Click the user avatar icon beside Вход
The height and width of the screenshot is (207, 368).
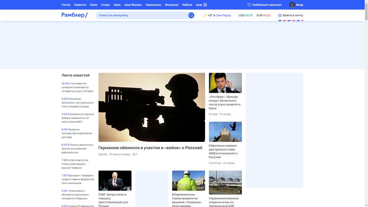coord(292,5)
